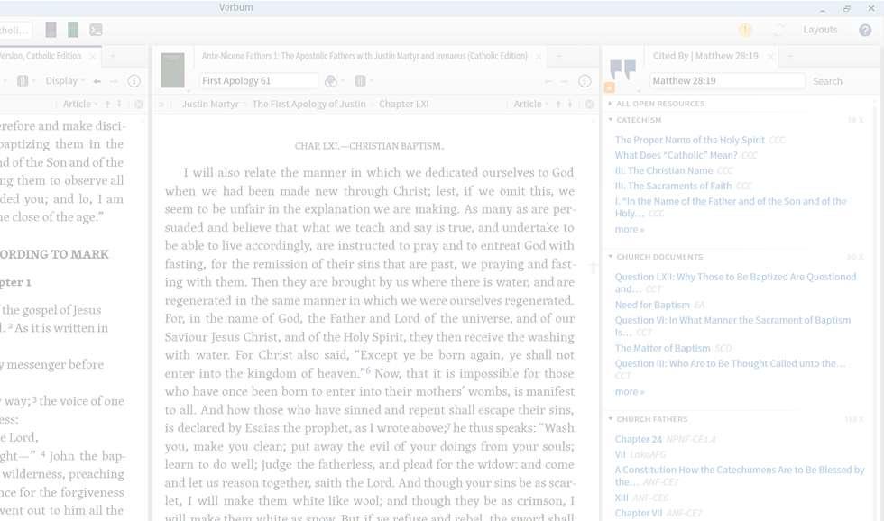The height and width of the screenshot is (521, 884).
Task: Select the Ante-Nicene Fathers 1 tab
Action: [x=364, y=56]
